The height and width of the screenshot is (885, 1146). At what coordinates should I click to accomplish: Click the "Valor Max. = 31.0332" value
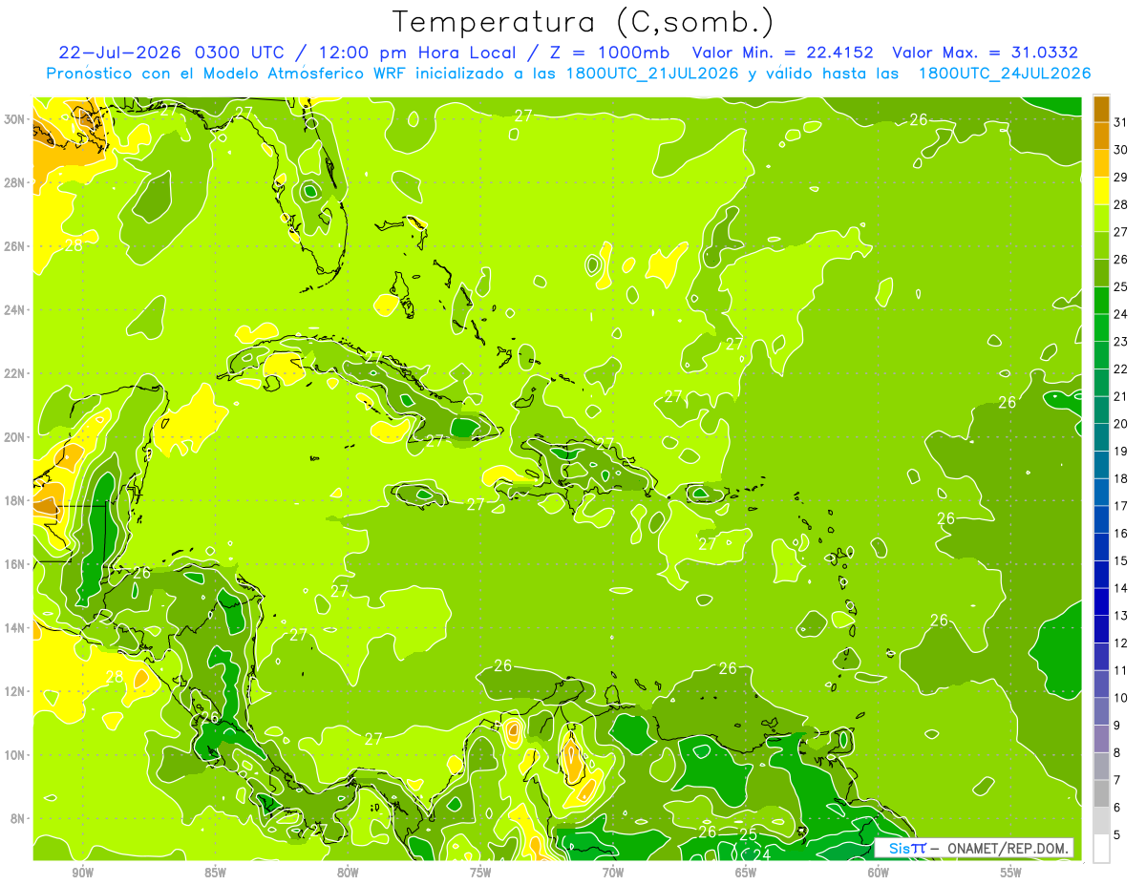click(x=985, y=53)
